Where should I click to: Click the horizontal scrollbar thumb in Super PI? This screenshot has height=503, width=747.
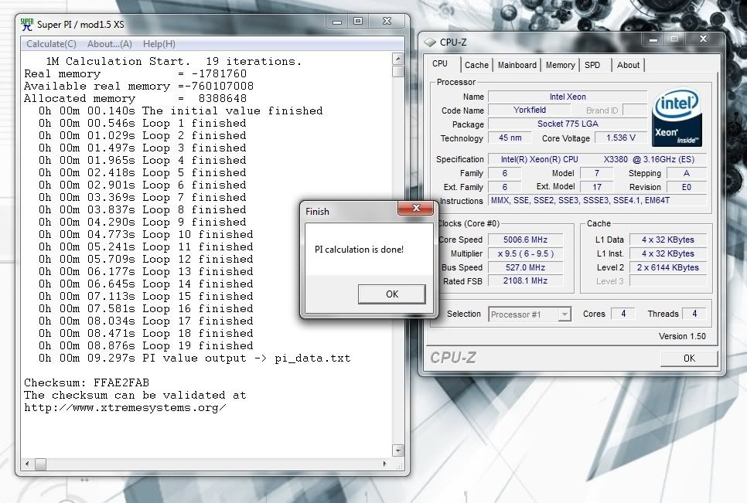40,464
